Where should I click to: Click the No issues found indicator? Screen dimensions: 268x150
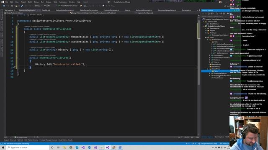(x=21, y=137)
